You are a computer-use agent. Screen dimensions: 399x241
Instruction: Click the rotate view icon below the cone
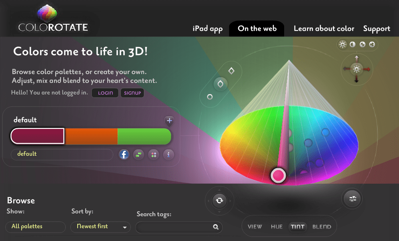[219, 201]
